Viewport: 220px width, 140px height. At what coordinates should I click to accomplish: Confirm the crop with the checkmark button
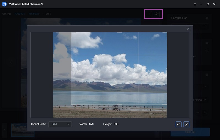click(x=178, y=124)
